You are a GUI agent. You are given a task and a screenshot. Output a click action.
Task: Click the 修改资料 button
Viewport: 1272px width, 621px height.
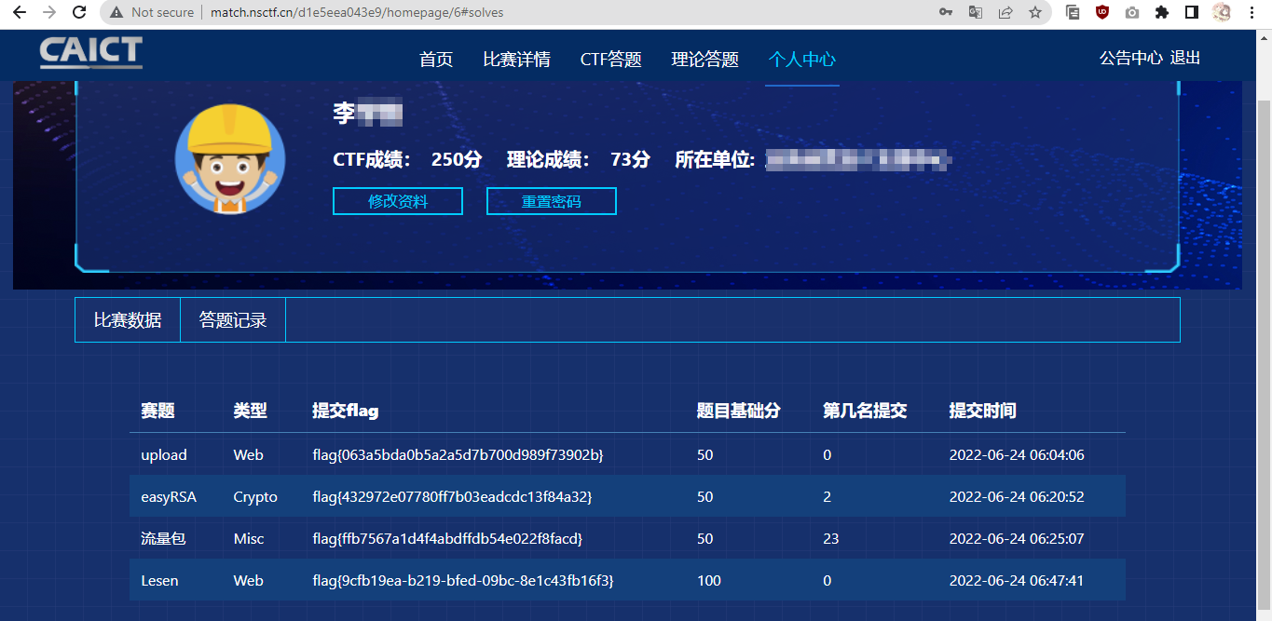(398, 201)
